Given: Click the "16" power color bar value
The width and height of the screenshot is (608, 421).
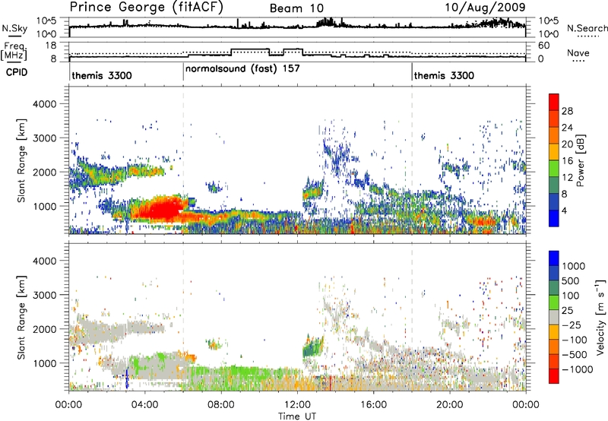Looking at the screenshot, I should click(567, 161).
